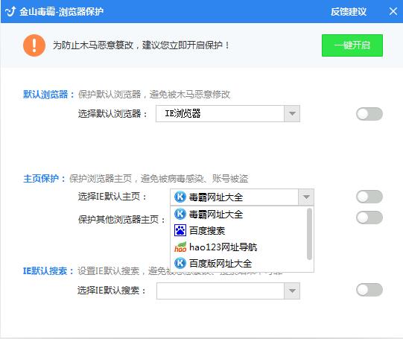Open the IE default search dropdown arrow

tap(292, 291)
